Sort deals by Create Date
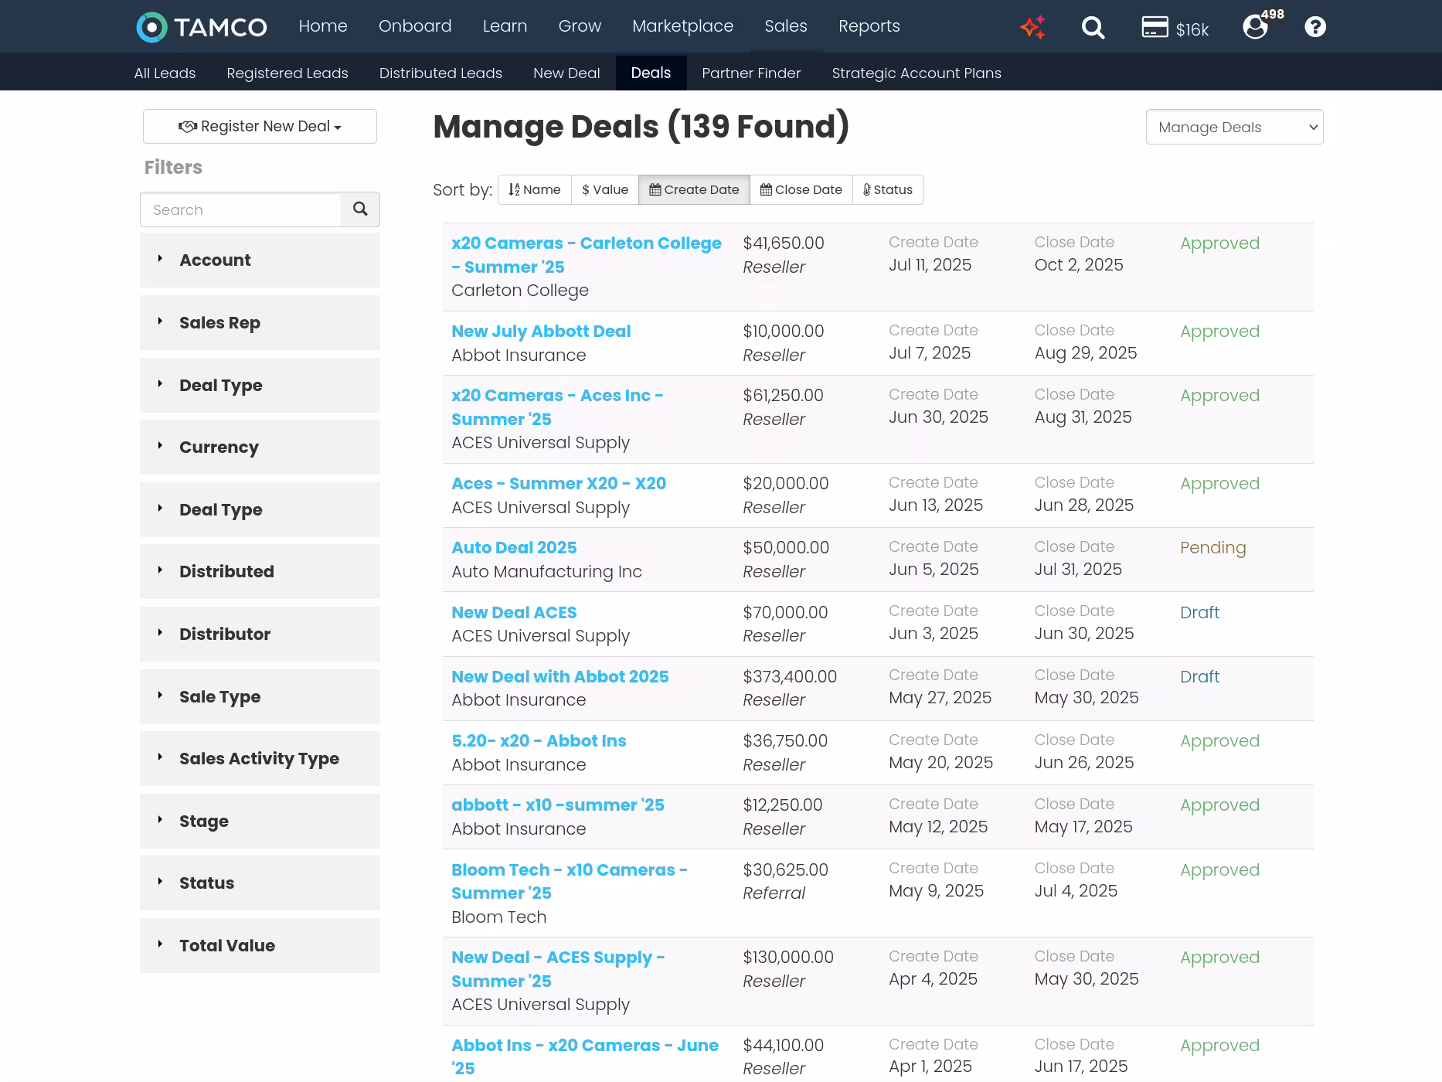The height and width of the screenshot is (1082, 1442). tap(694, 190)
